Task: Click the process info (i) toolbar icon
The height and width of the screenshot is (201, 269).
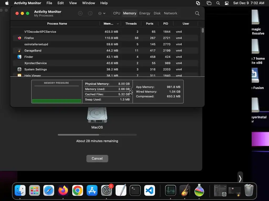Action: [x=90, y=13]
